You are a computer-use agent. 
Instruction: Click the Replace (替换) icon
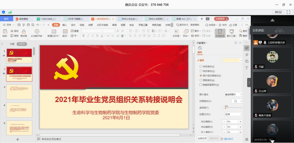(x=241, y=36)
